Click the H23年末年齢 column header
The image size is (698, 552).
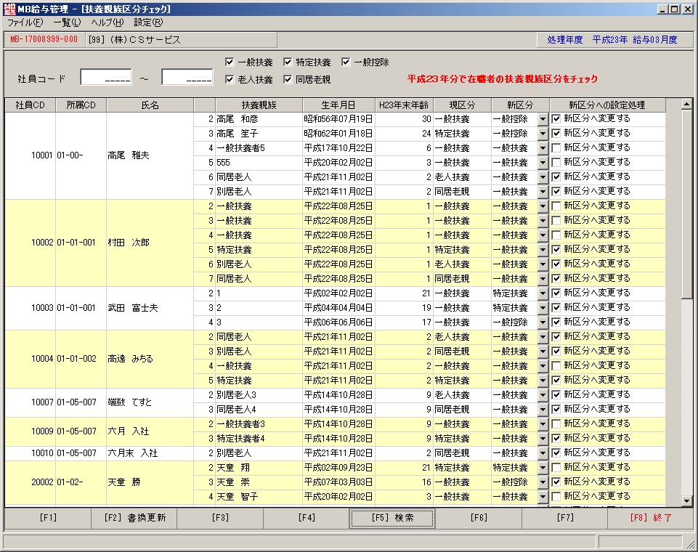pos(404,105)
